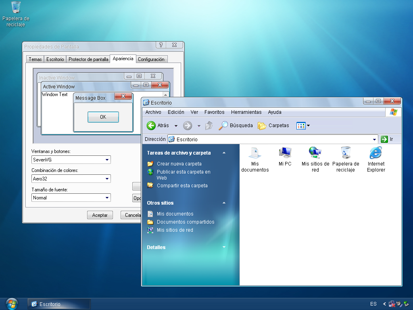
Task: Collapse Tareas de archivo y carpeta section
Action: pos(224,153)
